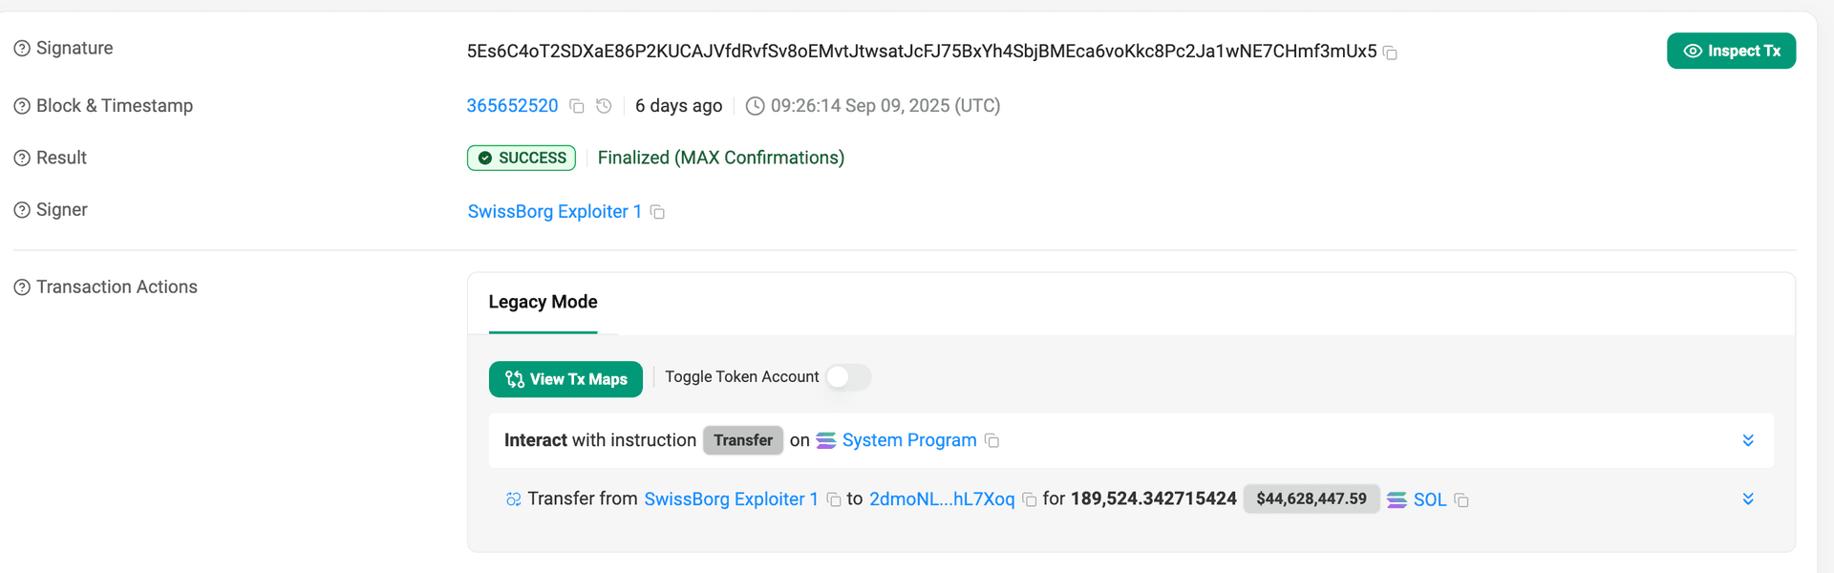This screenshot has width=1834, height=573.
Task: Toggle the Token Account switch
Action: 848,377
